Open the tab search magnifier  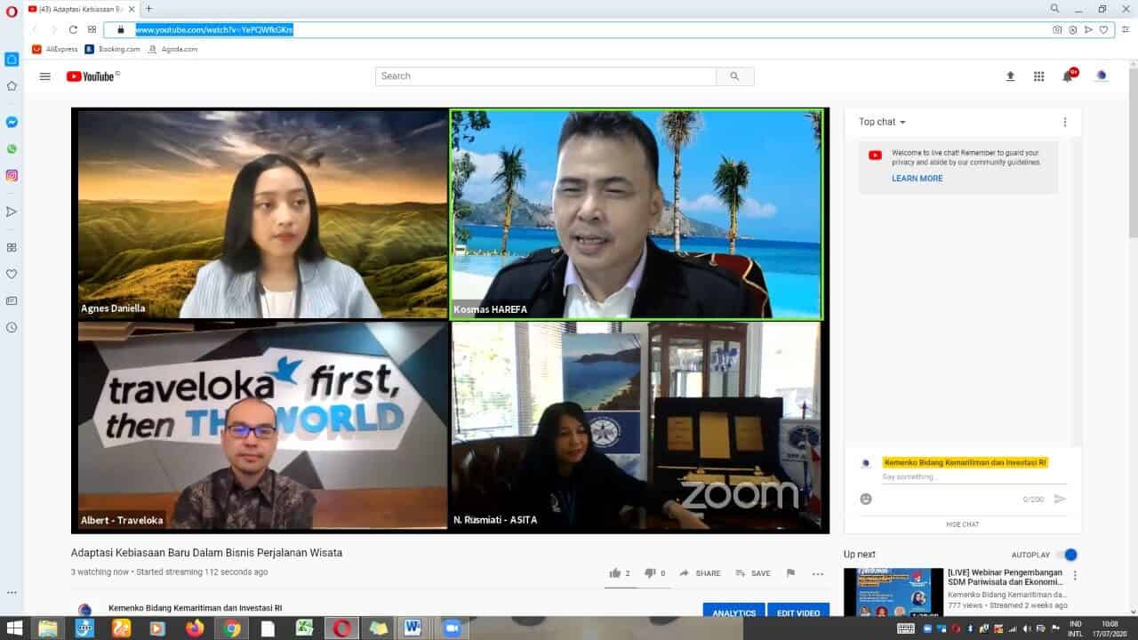click(x=1054, y=9)
